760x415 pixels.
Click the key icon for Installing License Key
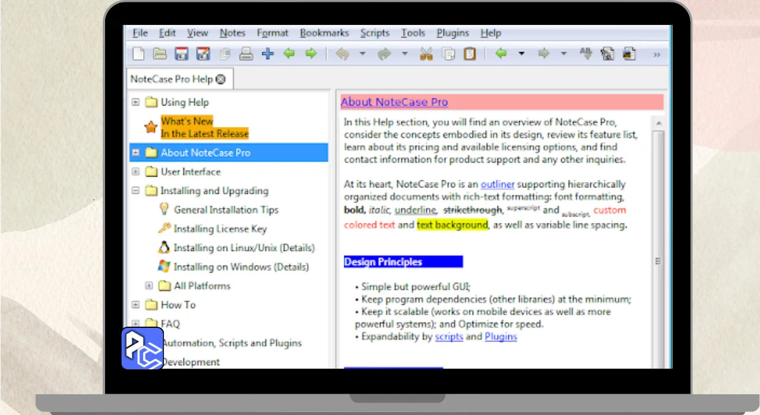click(164, 228)
